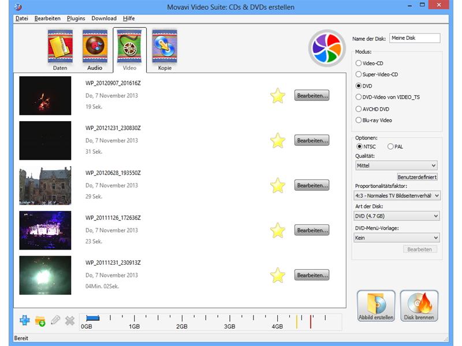Click the gray X remove icon
Screen dimensions: 462x346
[x=70, y=321]
